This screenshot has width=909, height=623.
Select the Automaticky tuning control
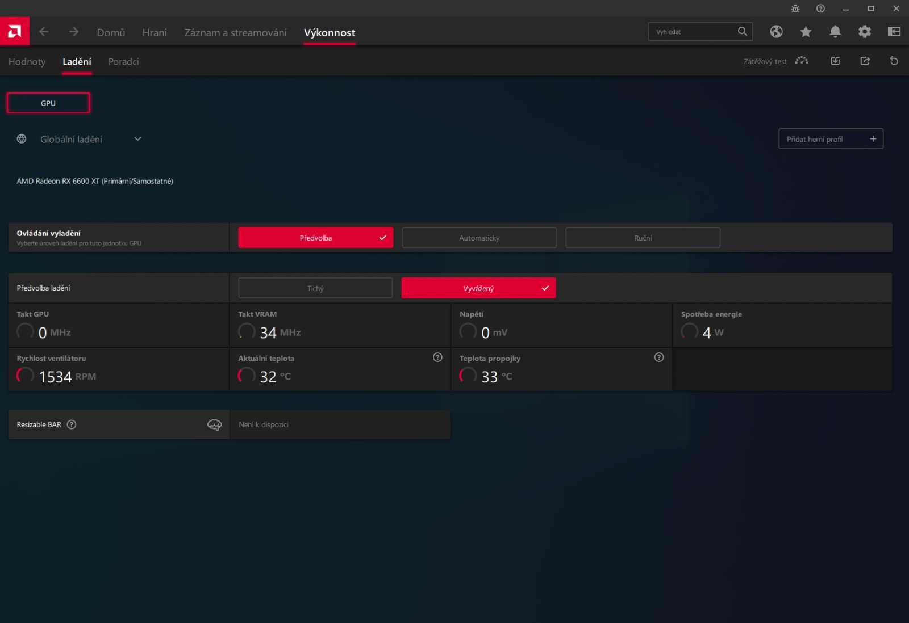[479, 238]
